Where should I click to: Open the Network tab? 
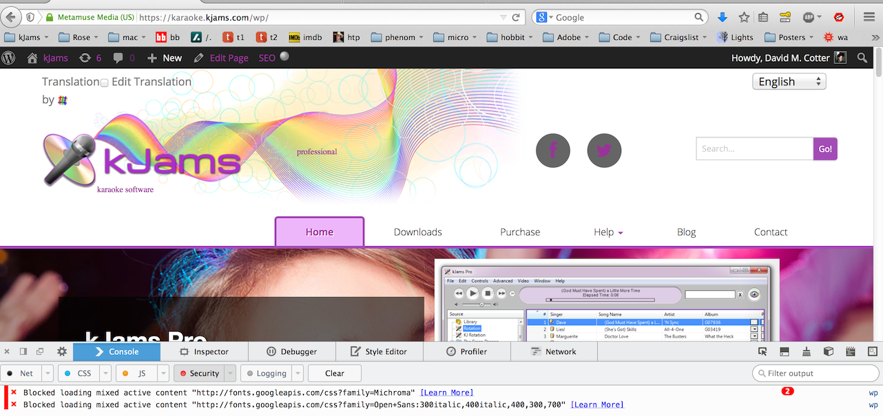point(554,351)
